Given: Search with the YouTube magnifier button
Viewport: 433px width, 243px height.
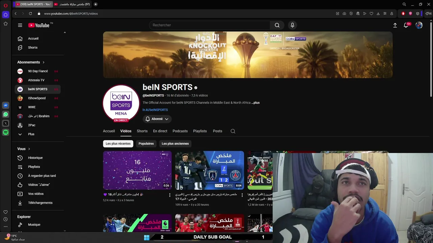Looking at the screenshot, I should (x=277, y=25).
